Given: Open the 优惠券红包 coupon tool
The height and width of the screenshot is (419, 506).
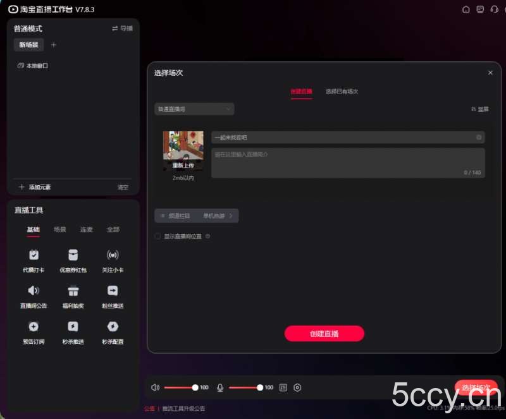Looking at the screenshot, I should click(x=73, y=255).
